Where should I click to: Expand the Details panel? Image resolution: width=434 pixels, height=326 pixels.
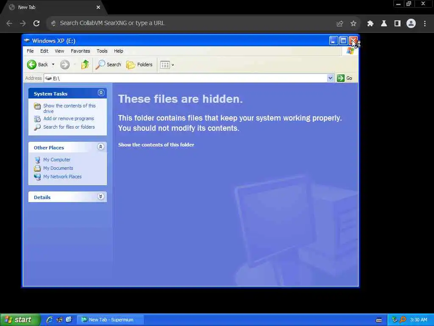(x=101, y=197)
